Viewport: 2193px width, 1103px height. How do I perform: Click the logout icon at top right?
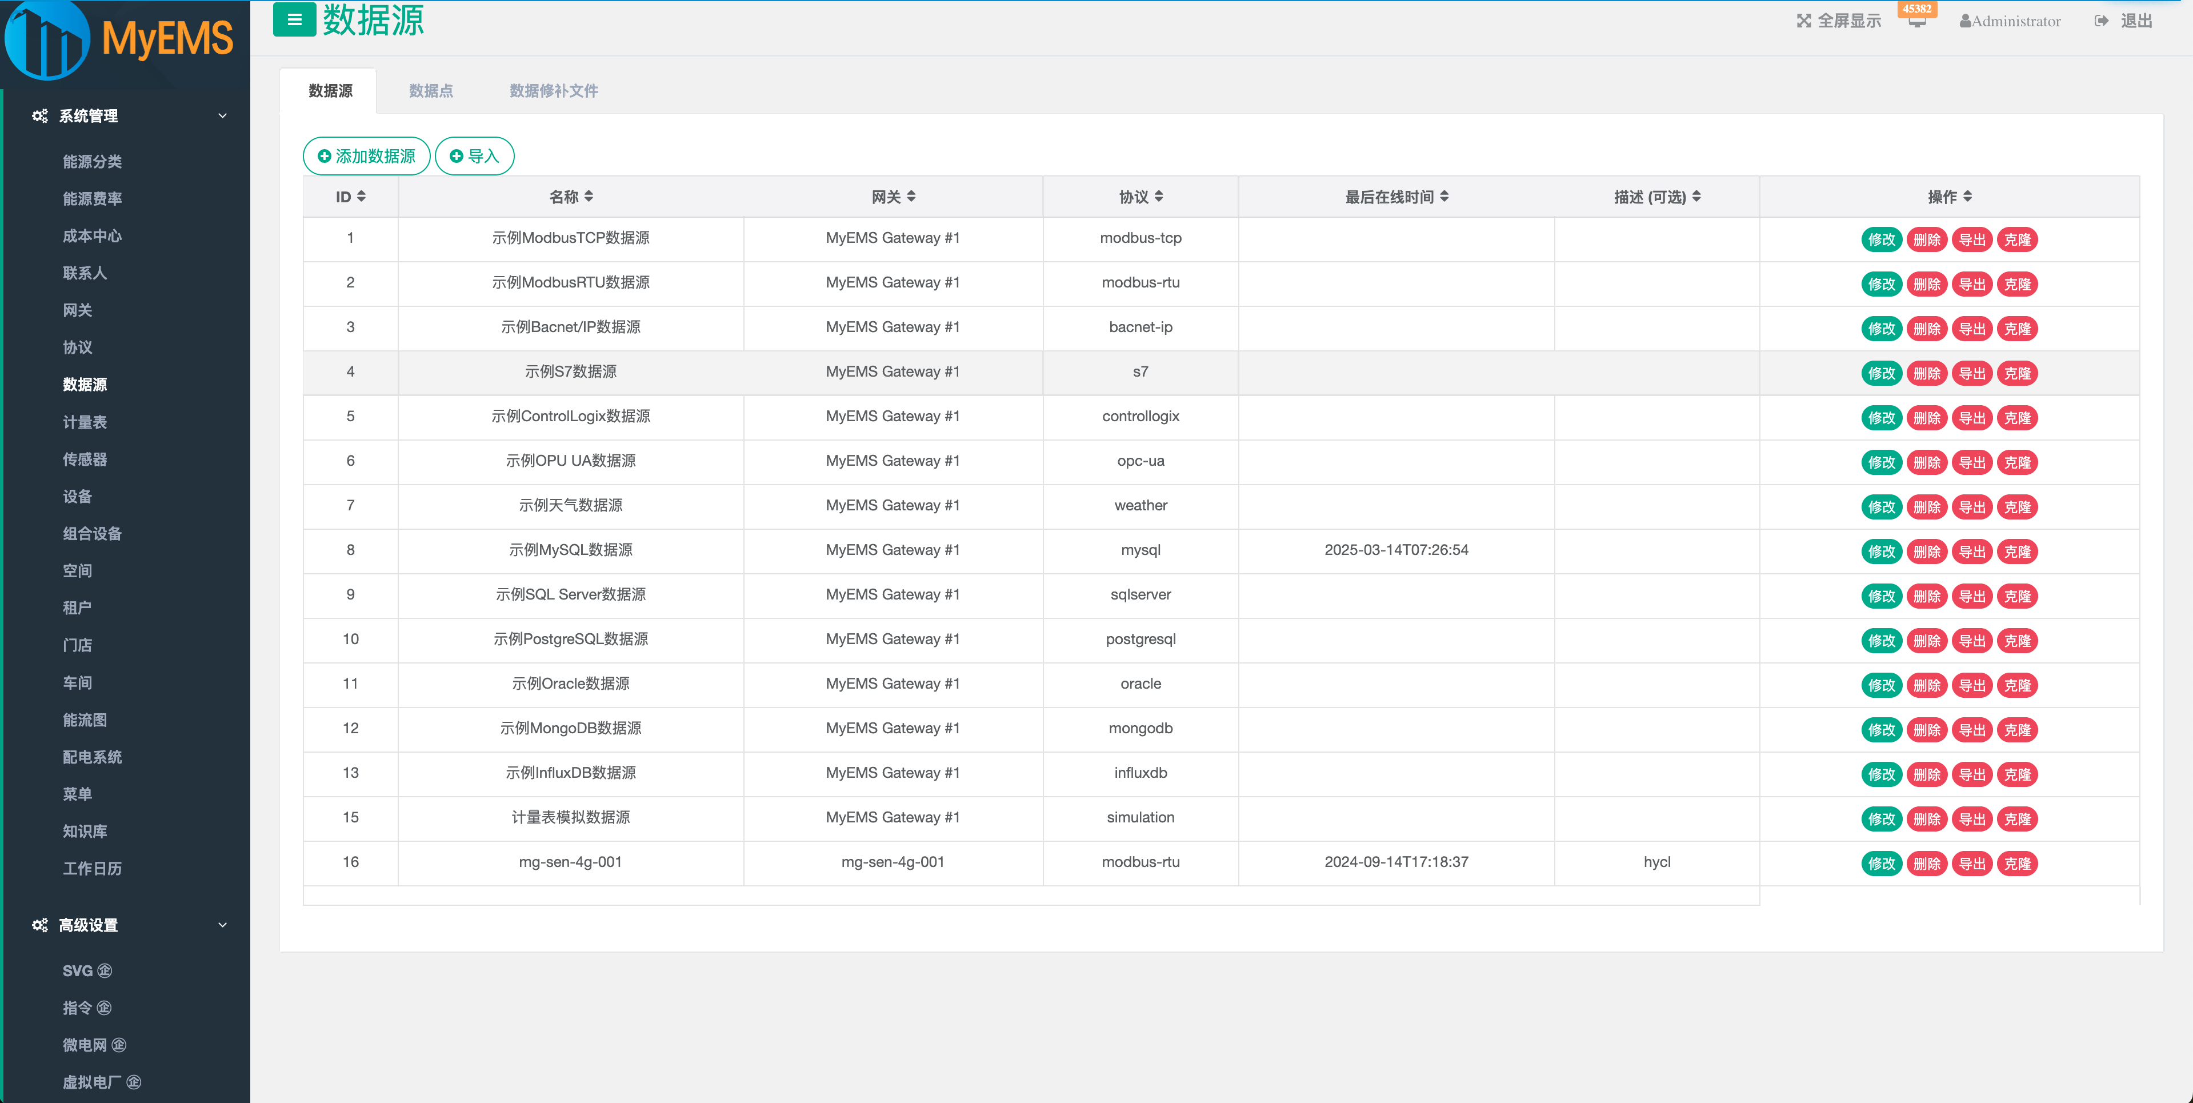[x=2101, y=21]
